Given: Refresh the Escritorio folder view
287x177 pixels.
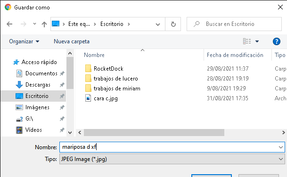Looking at the screenshot, I should click(173, 24).
